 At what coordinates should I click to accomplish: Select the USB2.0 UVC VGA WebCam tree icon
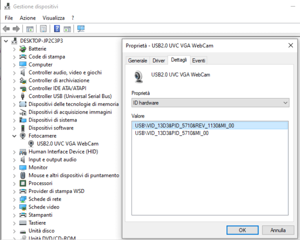coord(31,143)
